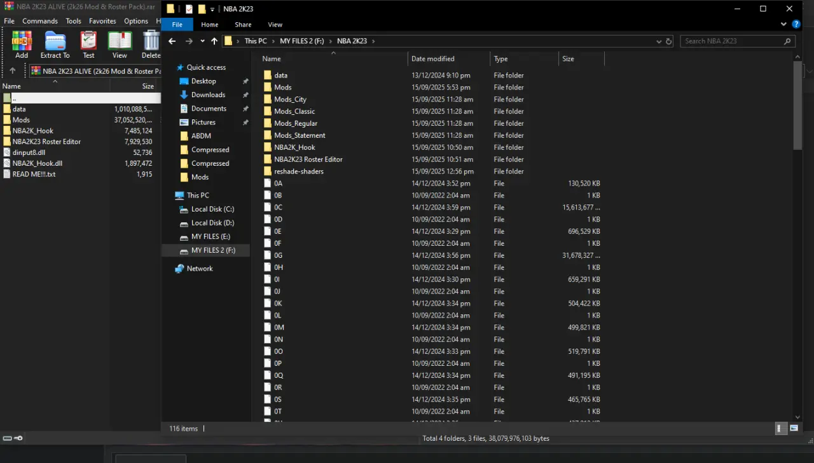Image resolution: width=814 pixels, height=463 pixels.
Task: Click the Properties icon in Explorer title bar
Action: (x=189, y=9)
